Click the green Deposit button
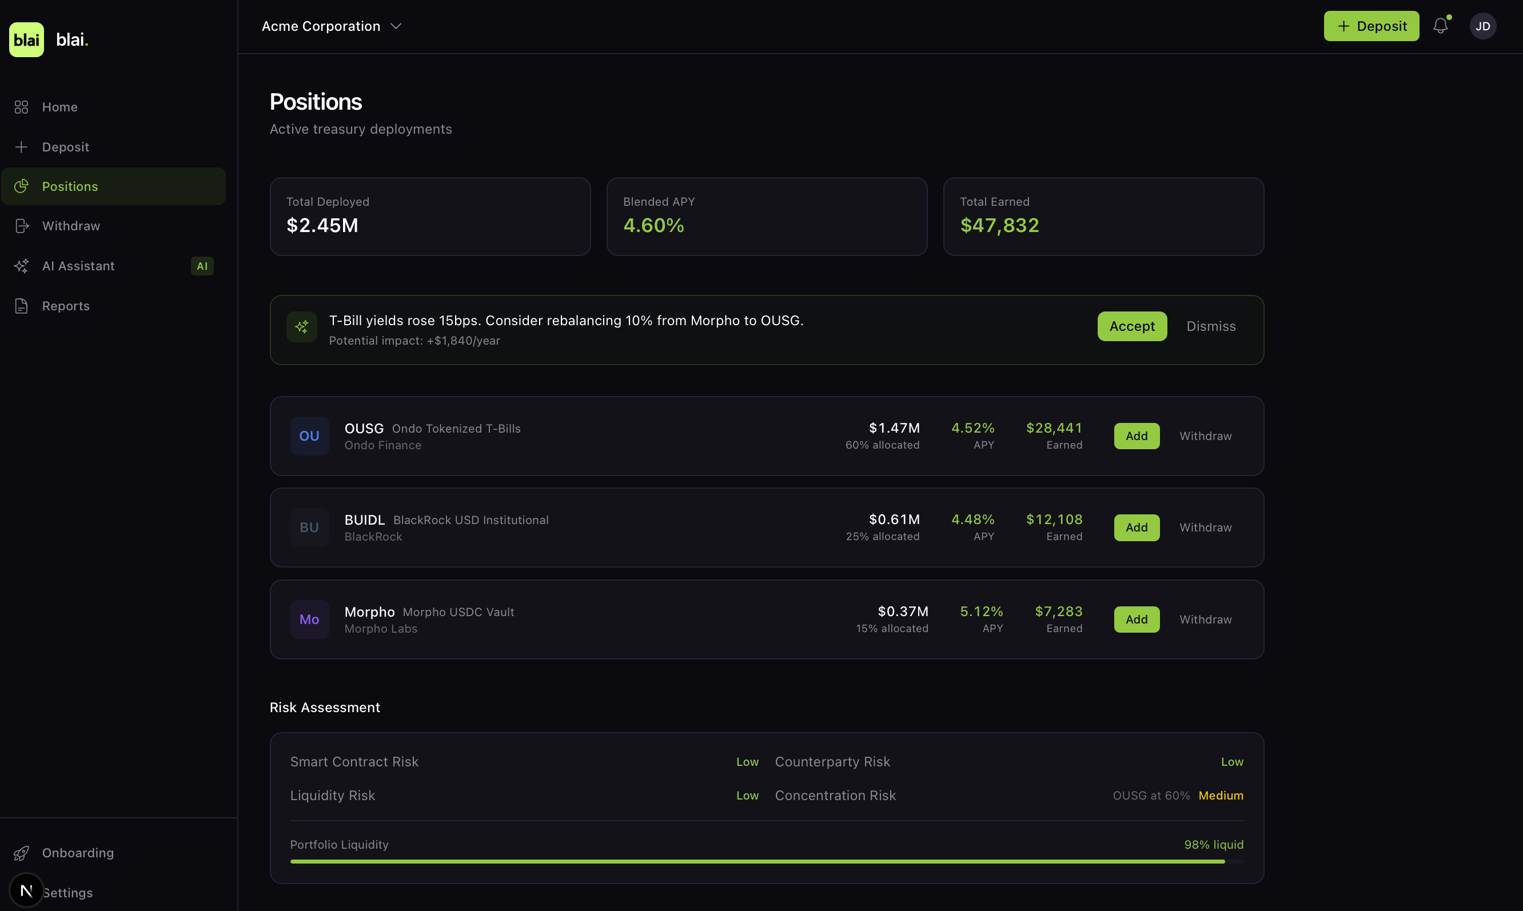 1372,26
